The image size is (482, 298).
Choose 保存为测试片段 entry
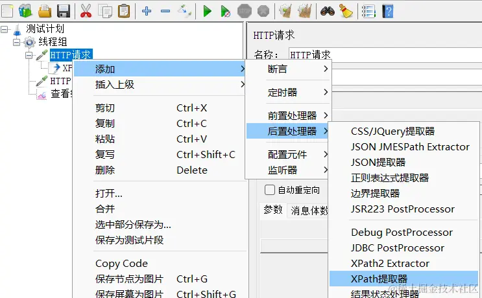[160, 240]
